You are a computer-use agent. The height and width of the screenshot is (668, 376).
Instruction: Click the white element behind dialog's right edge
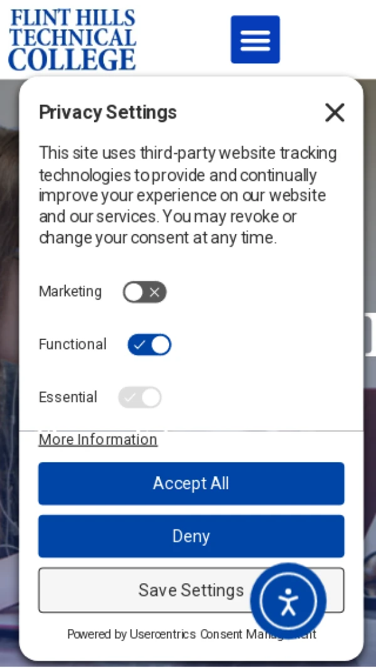(370, 335)
